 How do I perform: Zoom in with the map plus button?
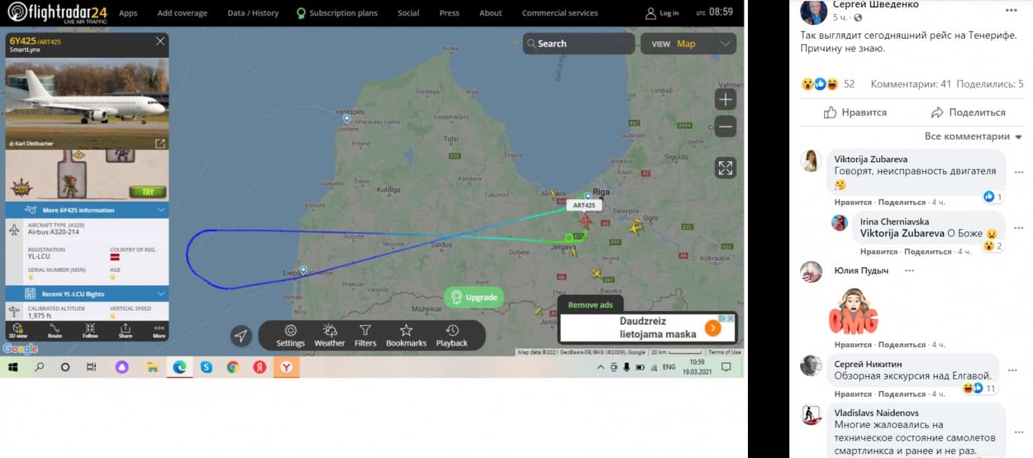[725, 100]
